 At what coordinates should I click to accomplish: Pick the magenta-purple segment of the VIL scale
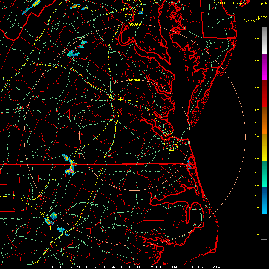click(264, 67)
